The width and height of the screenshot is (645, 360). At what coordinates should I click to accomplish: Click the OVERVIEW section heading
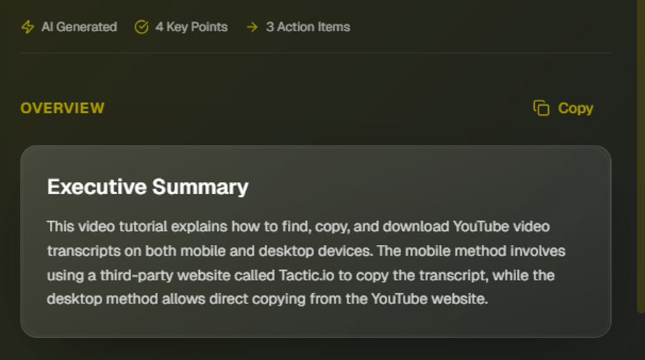click(62, 108)
